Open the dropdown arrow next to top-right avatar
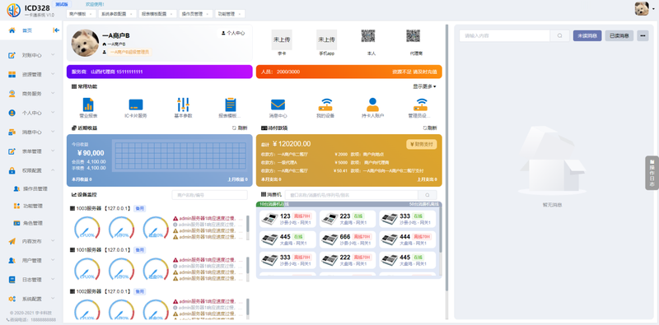 pos(653,8)
